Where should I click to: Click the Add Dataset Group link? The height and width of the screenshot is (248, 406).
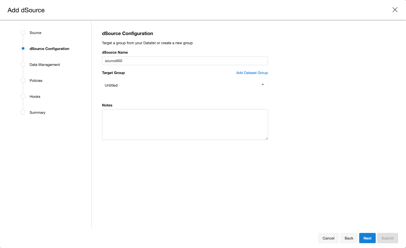252,73
